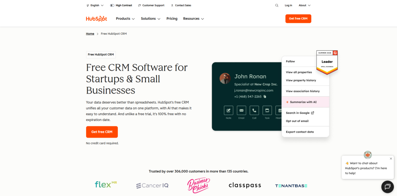Image resolution: width=397 pixels, height=196 pixels.
Task: Click John Ronan's avatar photo
Action: [225, 78]
